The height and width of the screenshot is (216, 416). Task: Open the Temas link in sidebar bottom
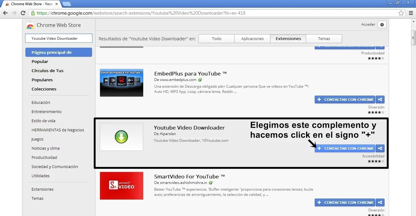click(37, 199)
